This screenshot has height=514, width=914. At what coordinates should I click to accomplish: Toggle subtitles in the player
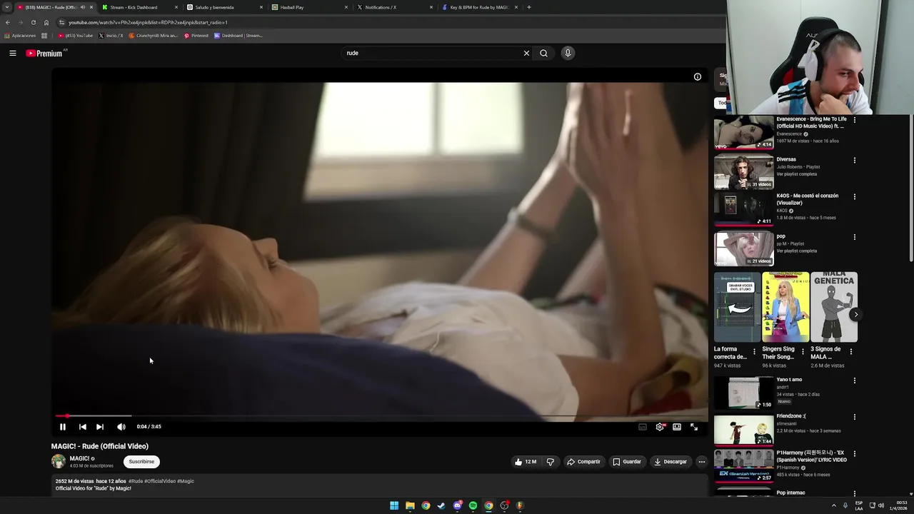(x=643, y=427)
